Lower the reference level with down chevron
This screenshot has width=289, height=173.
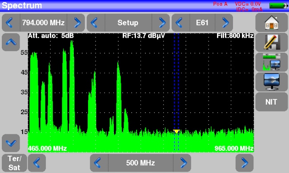[11, 143]
